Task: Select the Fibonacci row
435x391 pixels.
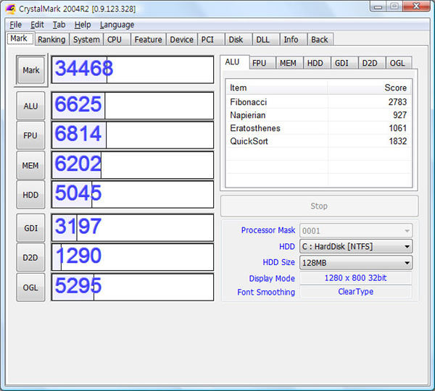Action: coord(318,102)
